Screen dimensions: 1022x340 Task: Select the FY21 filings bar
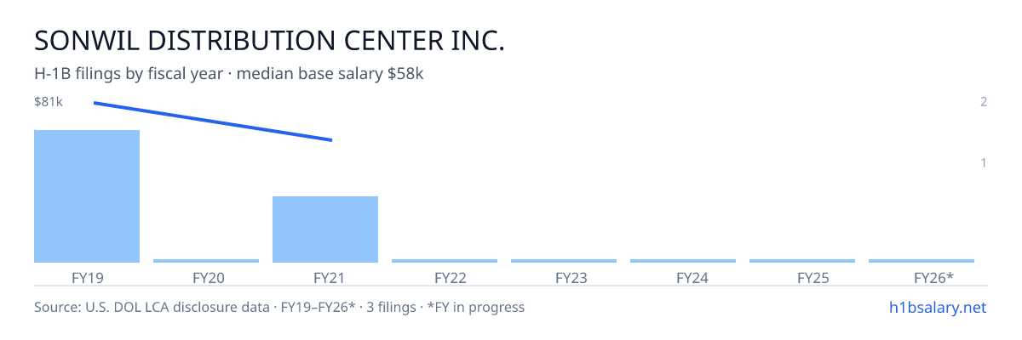pos(325,229)
